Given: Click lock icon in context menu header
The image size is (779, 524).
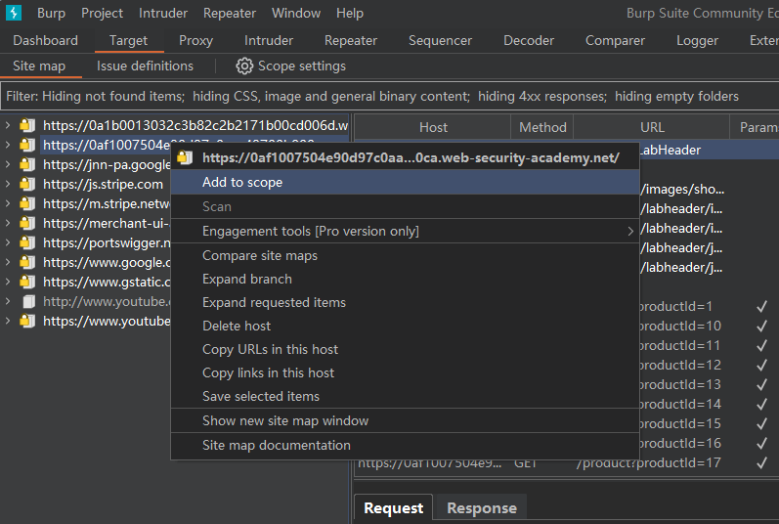Looking at the screenshot, I should point(185,157).
